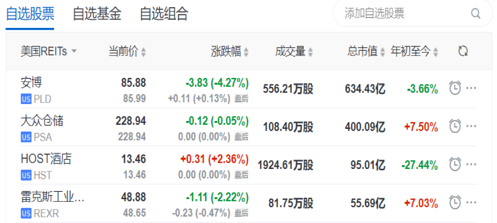Click the US badge beside PLD
This screenshot has height=223, width=497.
point(26,99)
